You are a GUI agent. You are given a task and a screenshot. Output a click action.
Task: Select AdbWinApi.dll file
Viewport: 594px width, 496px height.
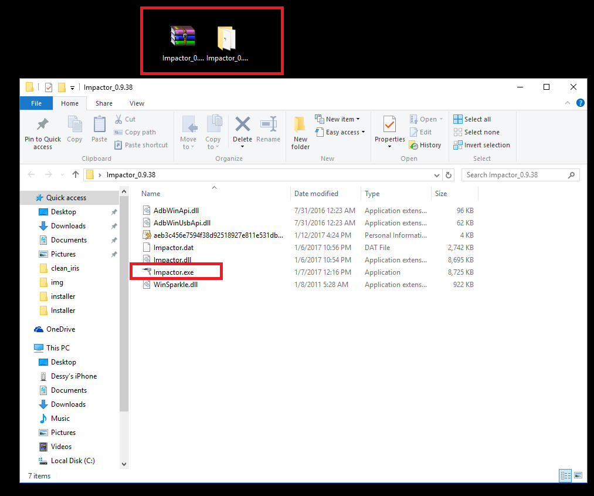coord(176,211)
